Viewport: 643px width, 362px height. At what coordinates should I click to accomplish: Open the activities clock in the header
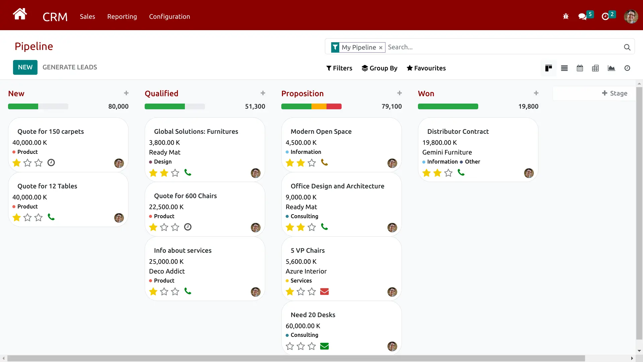coord(605,16)
